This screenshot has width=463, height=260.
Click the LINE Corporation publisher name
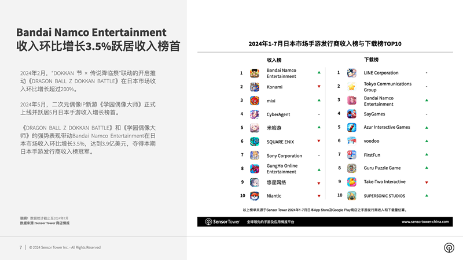pyautogui.click(x=381, y=73)
